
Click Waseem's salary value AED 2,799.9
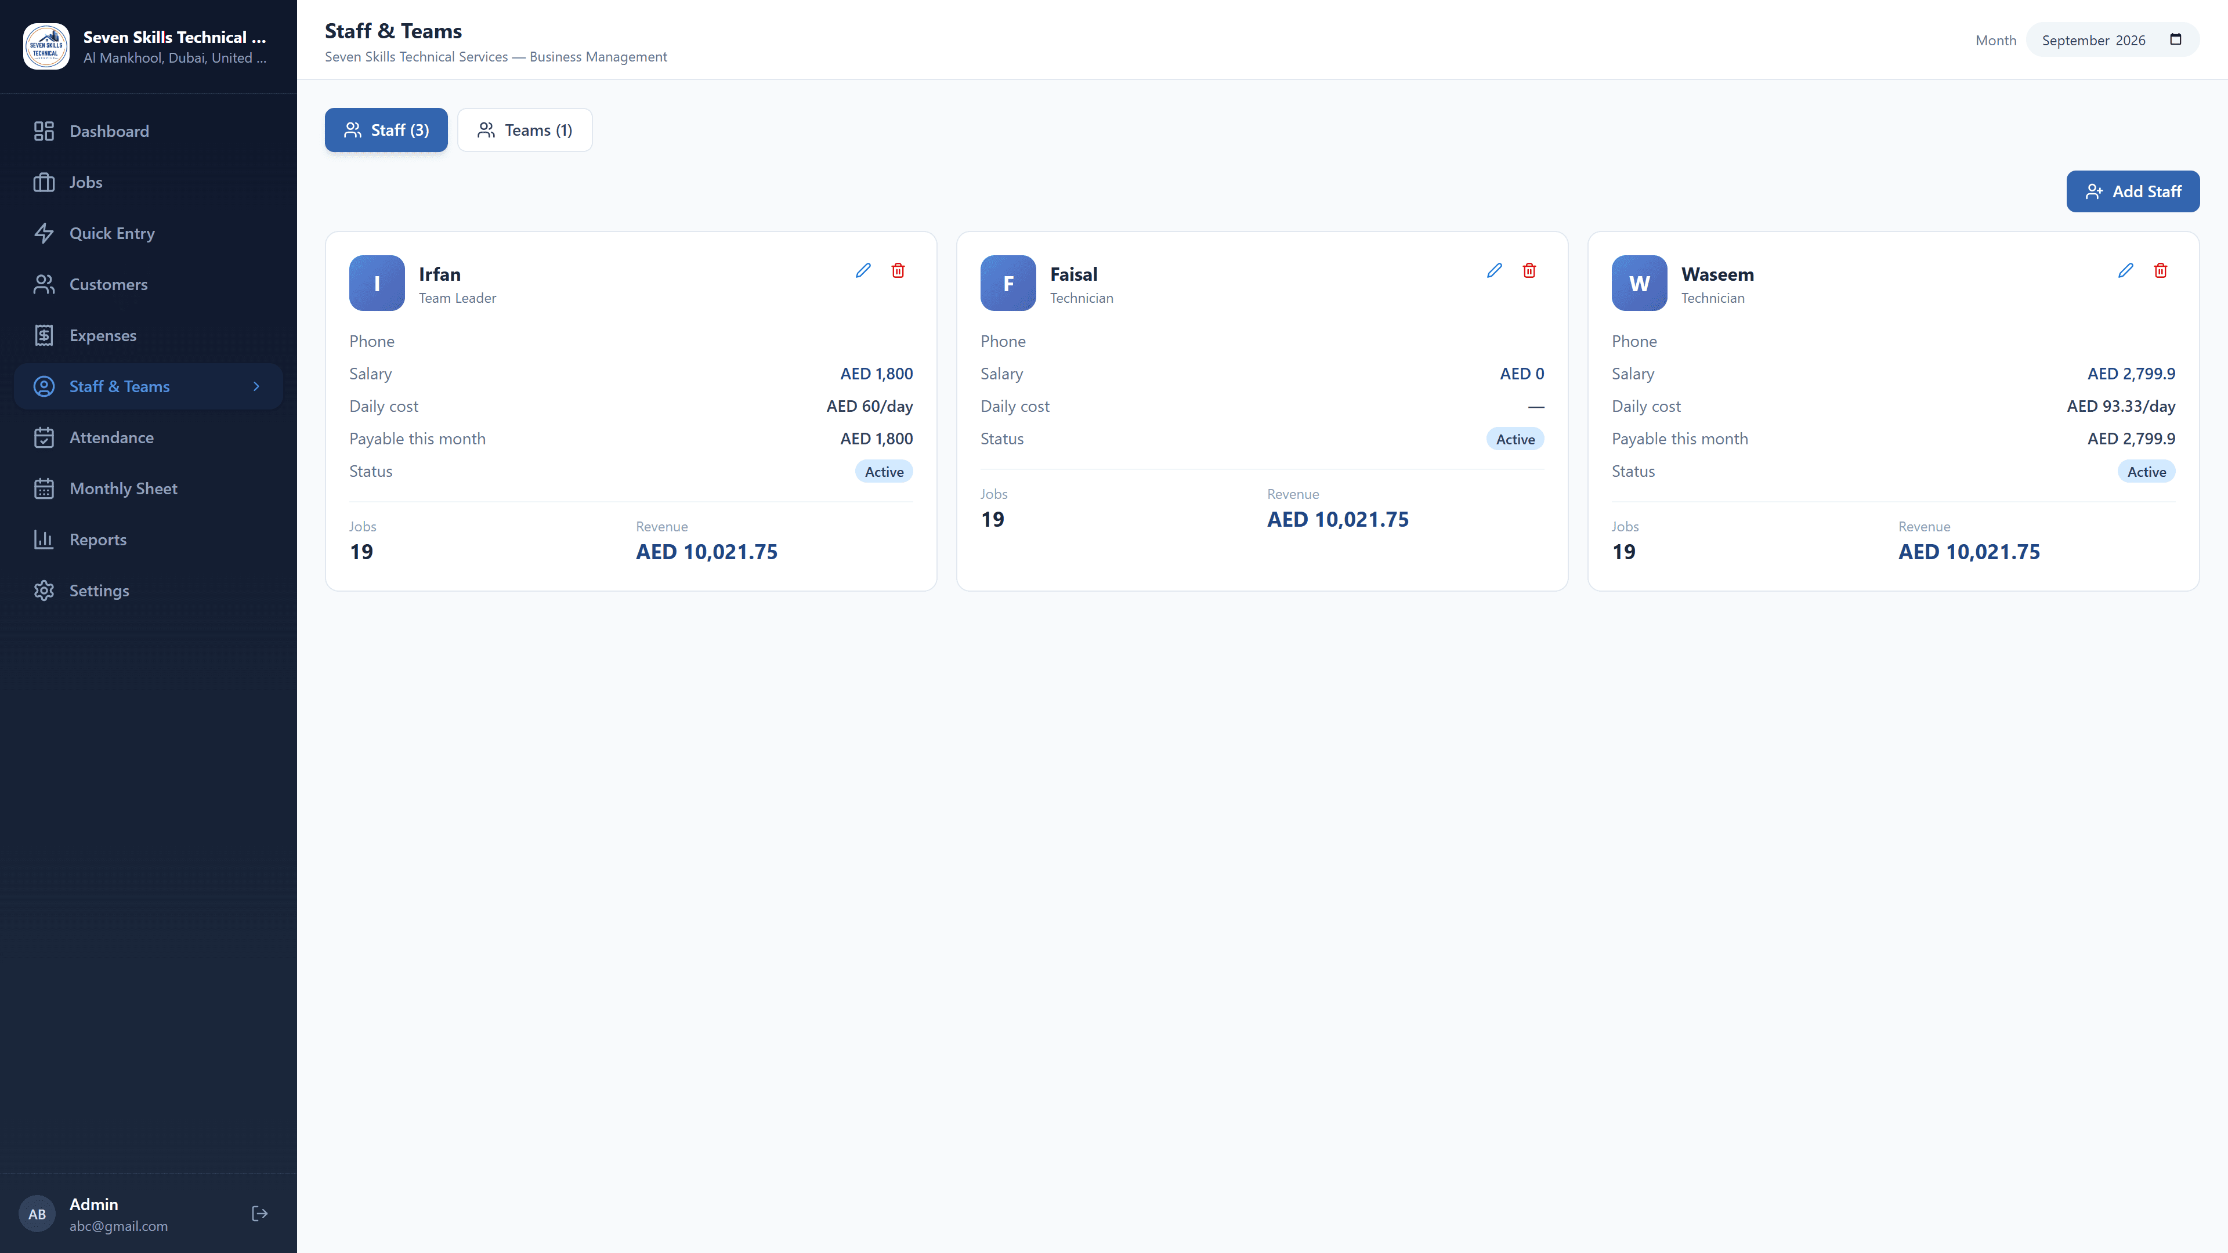tap(2131, 374)
